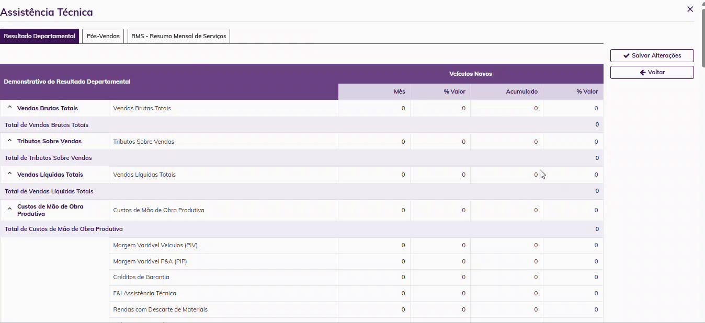705x323 pixels.
Task: Edit Acumulado for Créditos de Garantia
Action: point(507,277)
